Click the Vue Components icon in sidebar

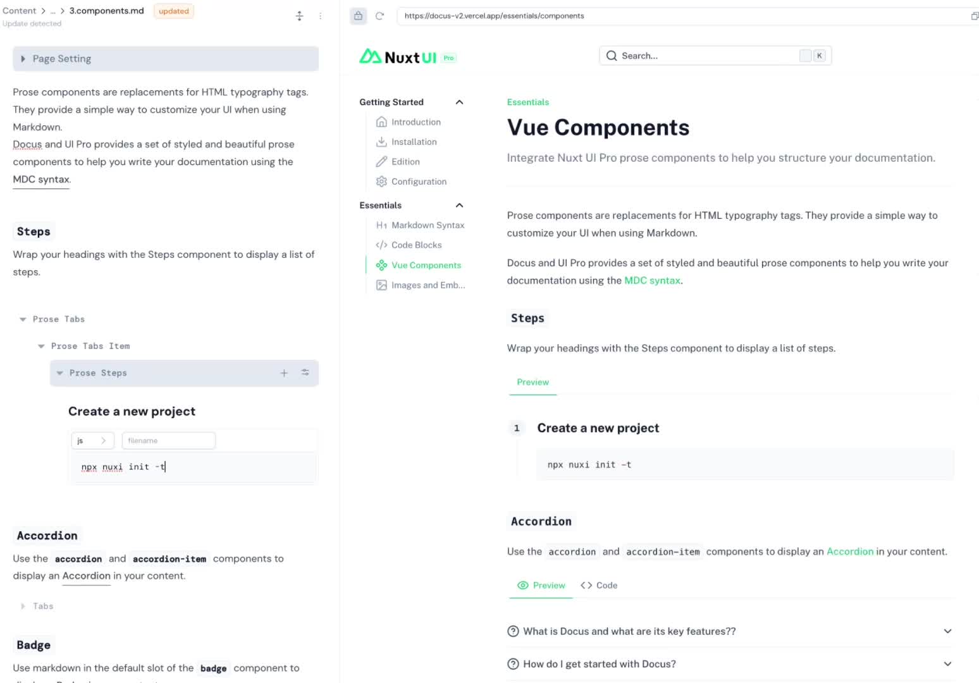tap(381, 265)
